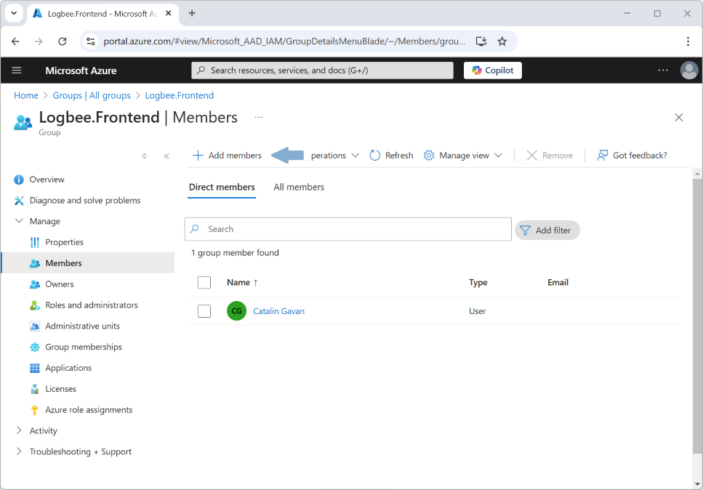Click the Copilot button in header
Screen dimensions: 703x490
tap(492, 71)
